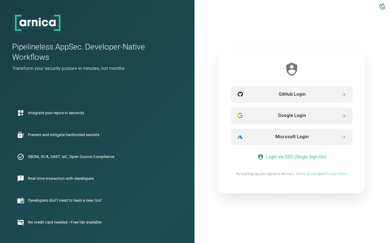The height and width of the screenshot is (243, 389).
Task: Open the Privacy Policy link
Action: point(336,174)
